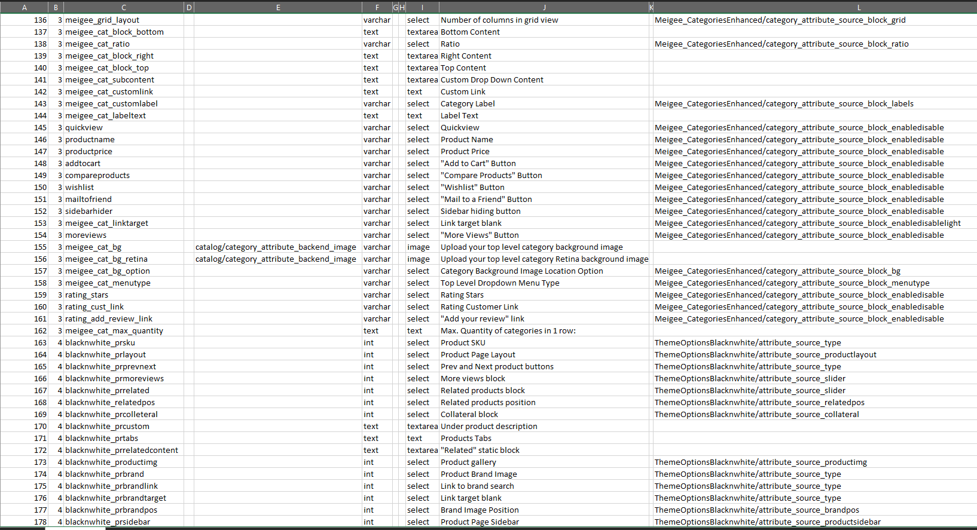The width and height of the screenshot is (977, 530).
Task: Click cell '"Compare Products" Button'
Action: point(544,175)
